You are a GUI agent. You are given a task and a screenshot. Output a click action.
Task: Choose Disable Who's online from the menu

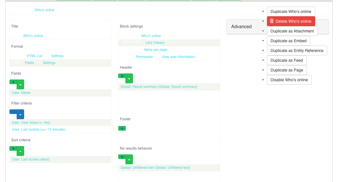[x=289, y=80]
